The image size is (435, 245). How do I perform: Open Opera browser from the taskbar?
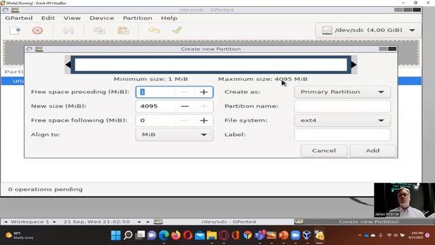[188, 235]
